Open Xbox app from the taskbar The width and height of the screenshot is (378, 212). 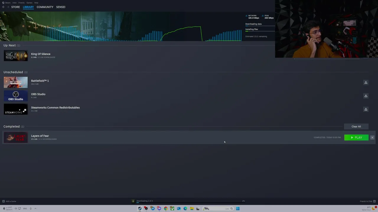pyautogui.click(x=172, y=208)
